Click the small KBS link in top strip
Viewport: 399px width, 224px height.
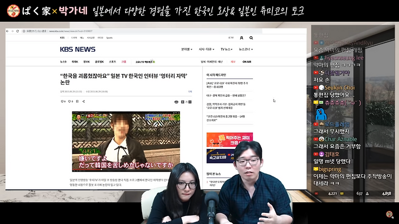(62, 38)
